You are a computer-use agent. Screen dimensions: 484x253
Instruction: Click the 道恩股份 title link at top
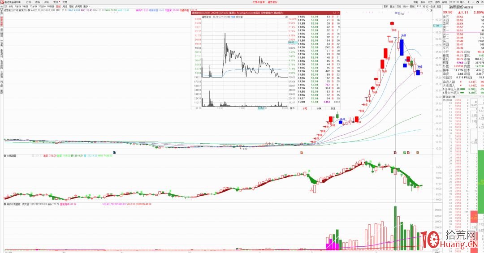(272, 2)
